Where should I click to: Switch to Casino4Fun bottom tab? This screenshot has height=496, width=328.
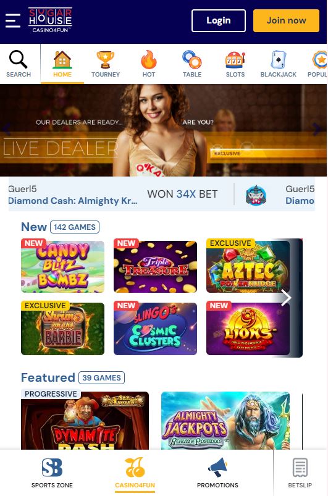point(135,473)
